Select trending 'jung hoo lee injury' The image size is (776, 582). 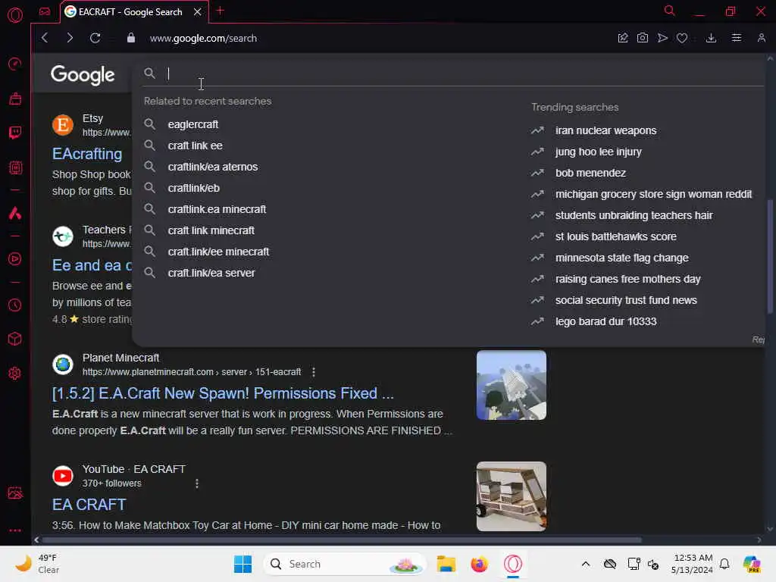[x=599, y=152]
